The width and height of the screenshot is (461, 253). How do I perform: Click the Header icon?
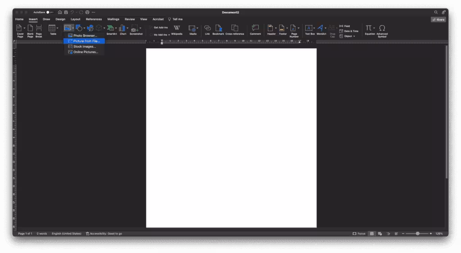270,28
